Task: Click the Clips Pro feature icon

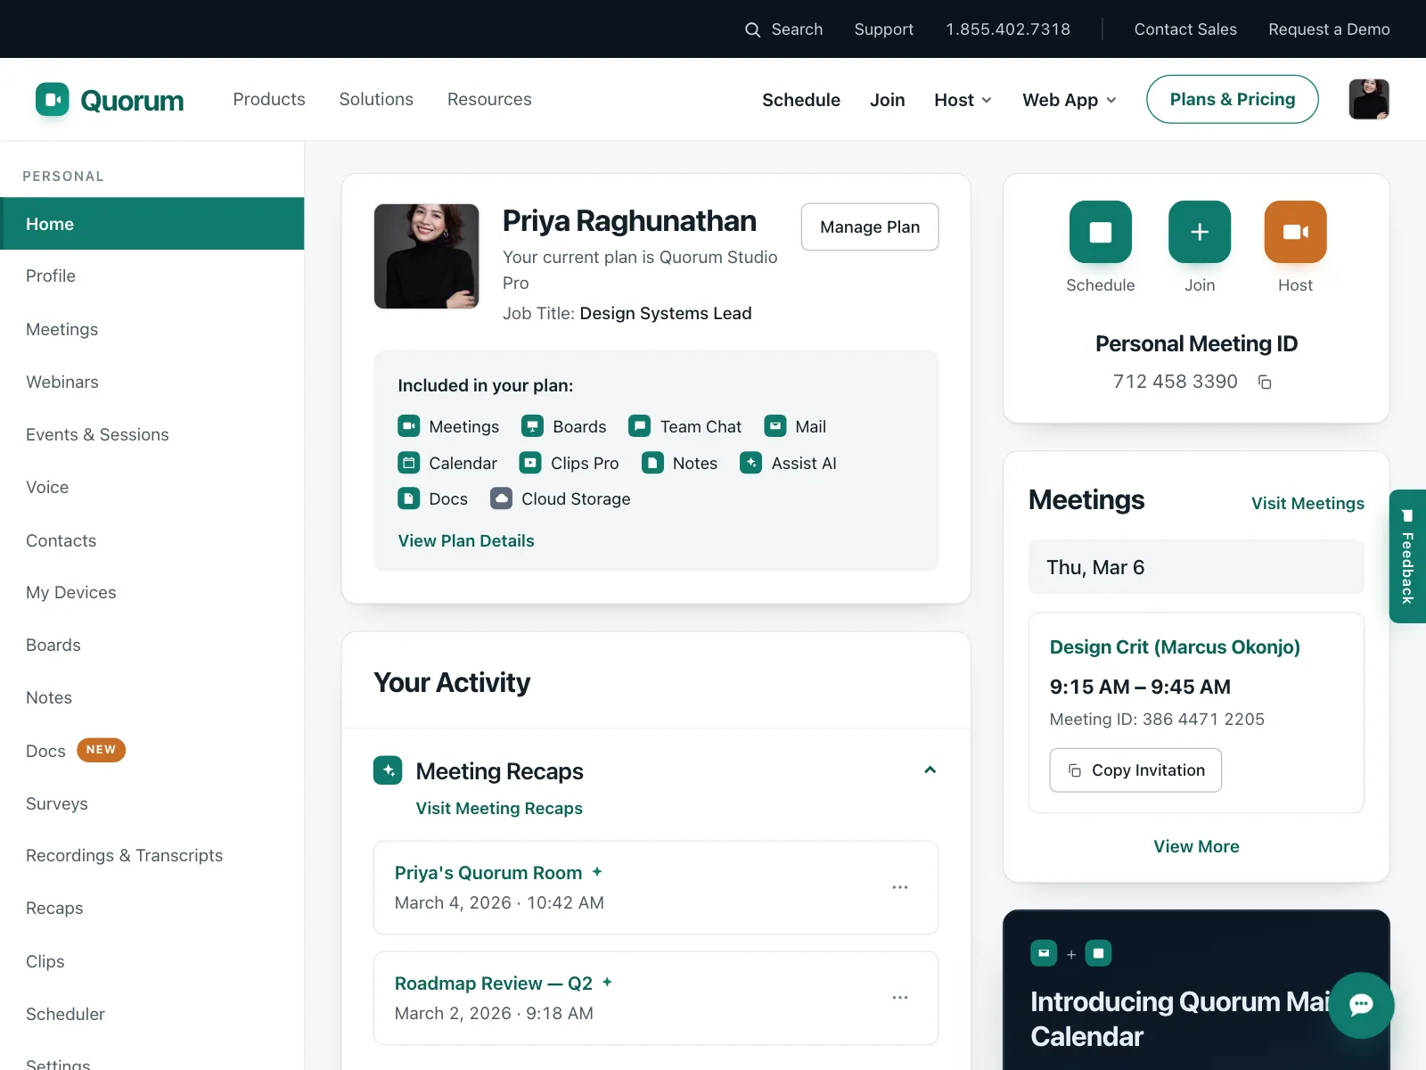Action: pos(530,463)
